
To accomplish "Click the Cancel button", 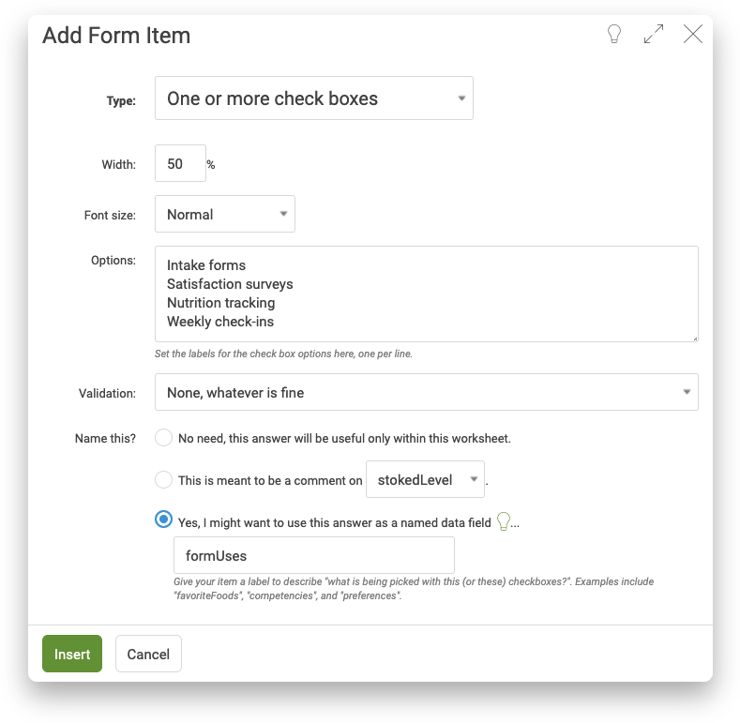I will (148, 654).
